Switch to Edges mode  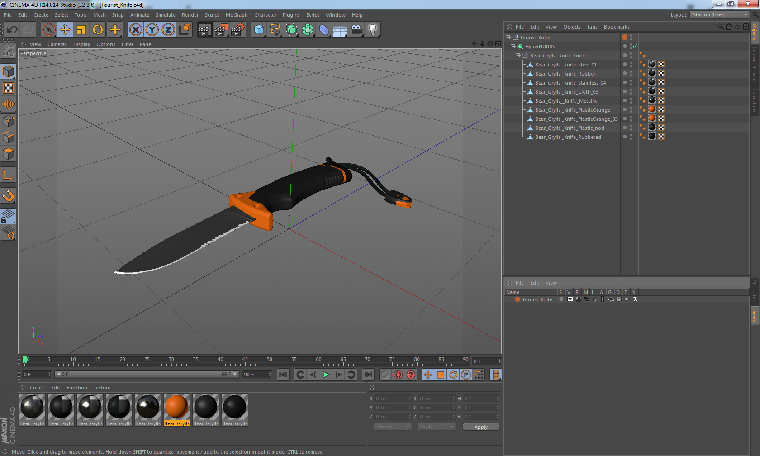coord(8,138)
